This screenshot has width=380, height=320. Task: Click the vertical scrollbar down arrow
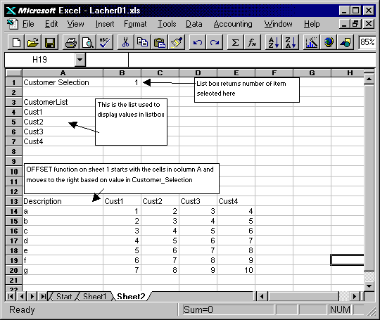(x=369, y=286)
